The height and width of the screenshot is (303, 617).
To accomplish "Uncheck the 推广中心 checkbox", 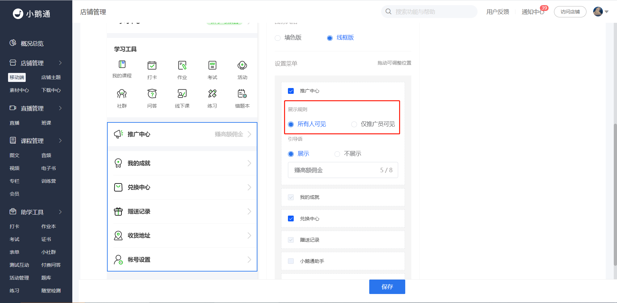I will coord(291,91).
